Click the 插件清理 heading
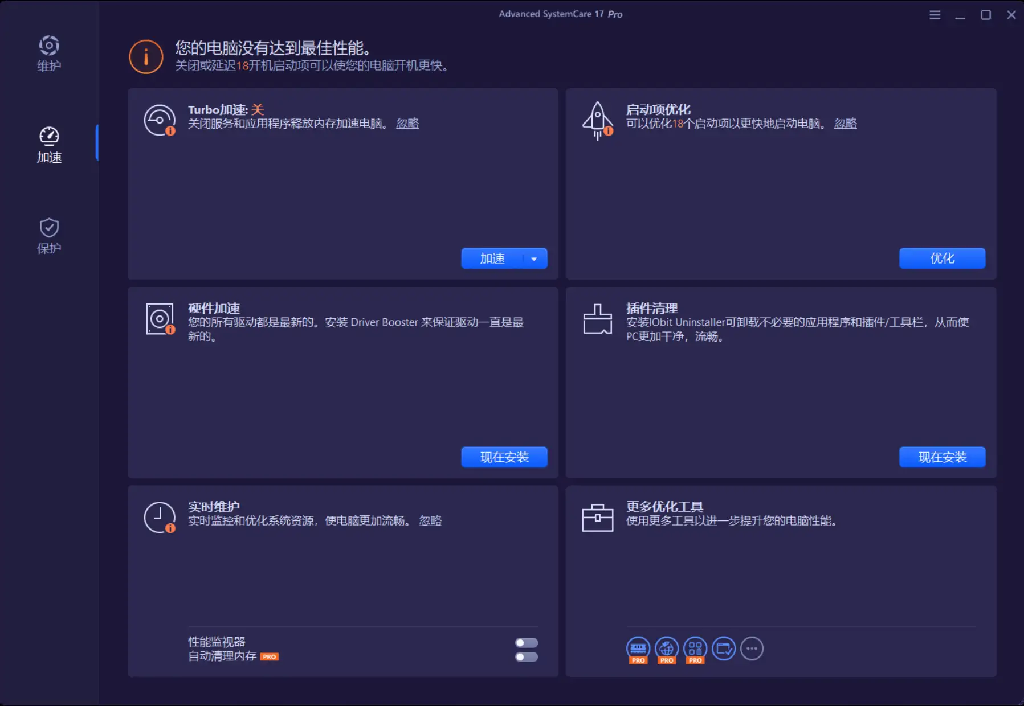Screen dimensions: 1024x706 pos(652,309)
